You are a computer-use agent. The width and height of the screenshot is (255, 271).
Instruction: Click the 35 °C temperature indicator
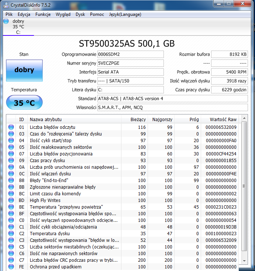click(x=24, y=103)
